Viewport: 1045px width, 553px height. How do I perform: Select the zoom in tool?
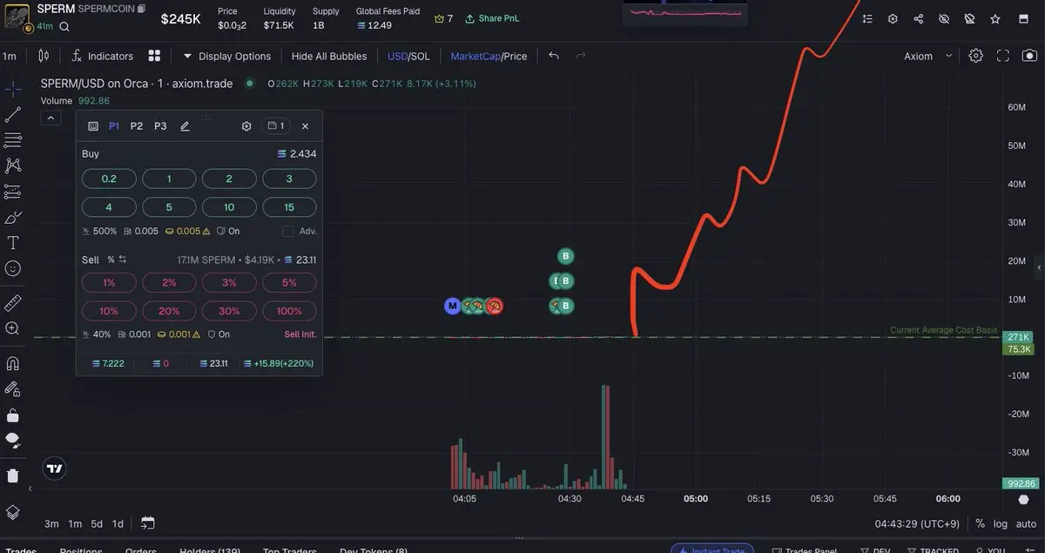tap(13, 328)
